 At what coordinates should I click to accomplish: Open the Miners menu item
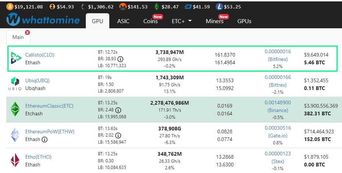click(215, 21)
